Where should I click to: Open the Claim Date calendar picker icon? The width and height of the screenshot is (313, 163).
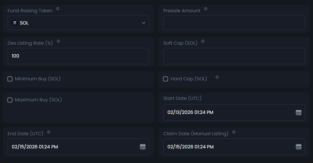(x=298, y=147)
